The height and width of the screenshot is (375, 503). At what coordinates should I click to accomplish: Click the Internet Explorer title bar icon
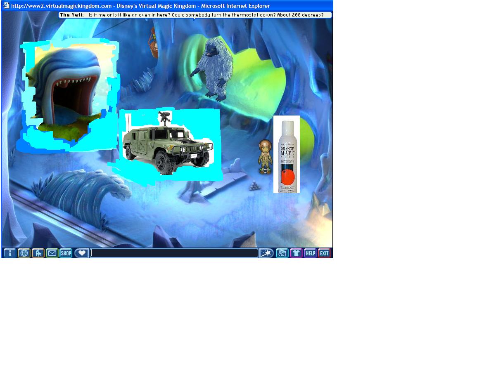(x=6, y=6)
